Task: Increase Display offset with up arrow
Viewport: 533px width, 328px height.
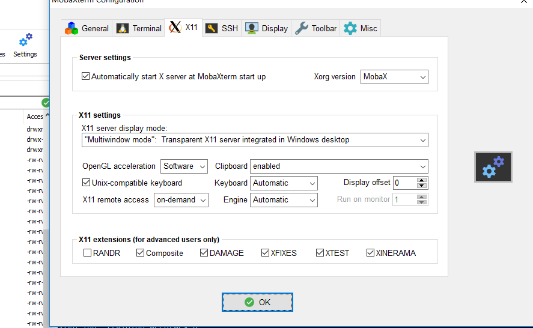Action: (421, 180)
